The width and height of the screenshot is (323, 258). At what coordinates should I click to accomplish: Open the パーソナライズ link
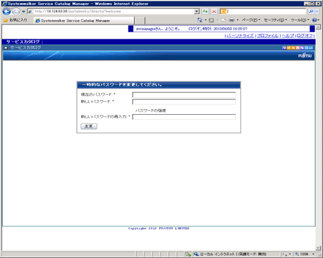(240, 35)
